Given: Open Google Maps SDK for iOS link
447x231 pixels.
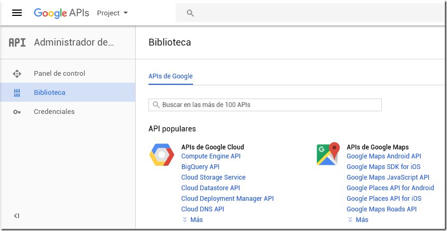Looking at the screenshot, I should pyautogui.click(x=383, y=167).
